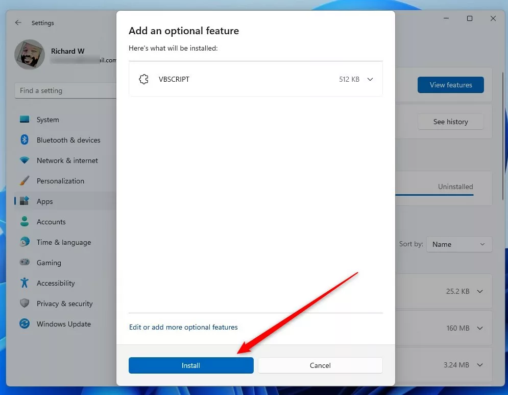Expand the 25.2 KB feature row

click(x=480, y=292)
